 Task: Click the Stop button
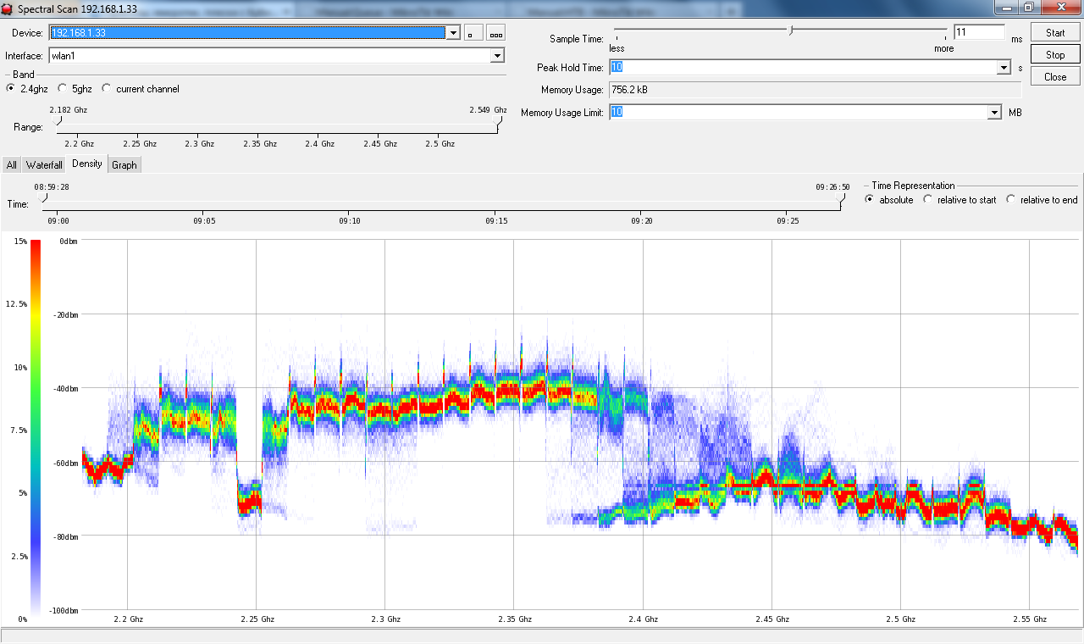(x=1055, y=55)
